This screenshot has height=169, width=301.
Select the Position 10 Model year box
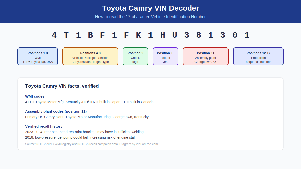166,56
